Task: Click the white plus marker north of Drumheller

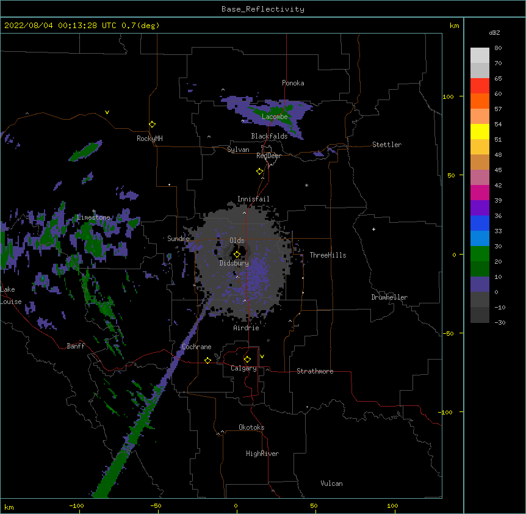Action: 373,229
